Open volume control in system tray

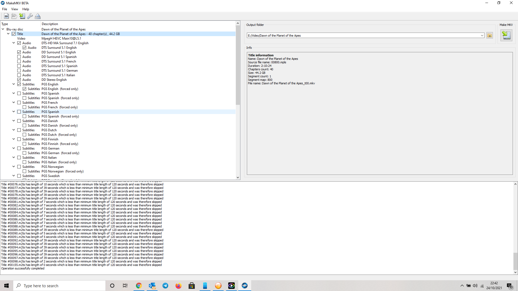[x=475, y=286]
